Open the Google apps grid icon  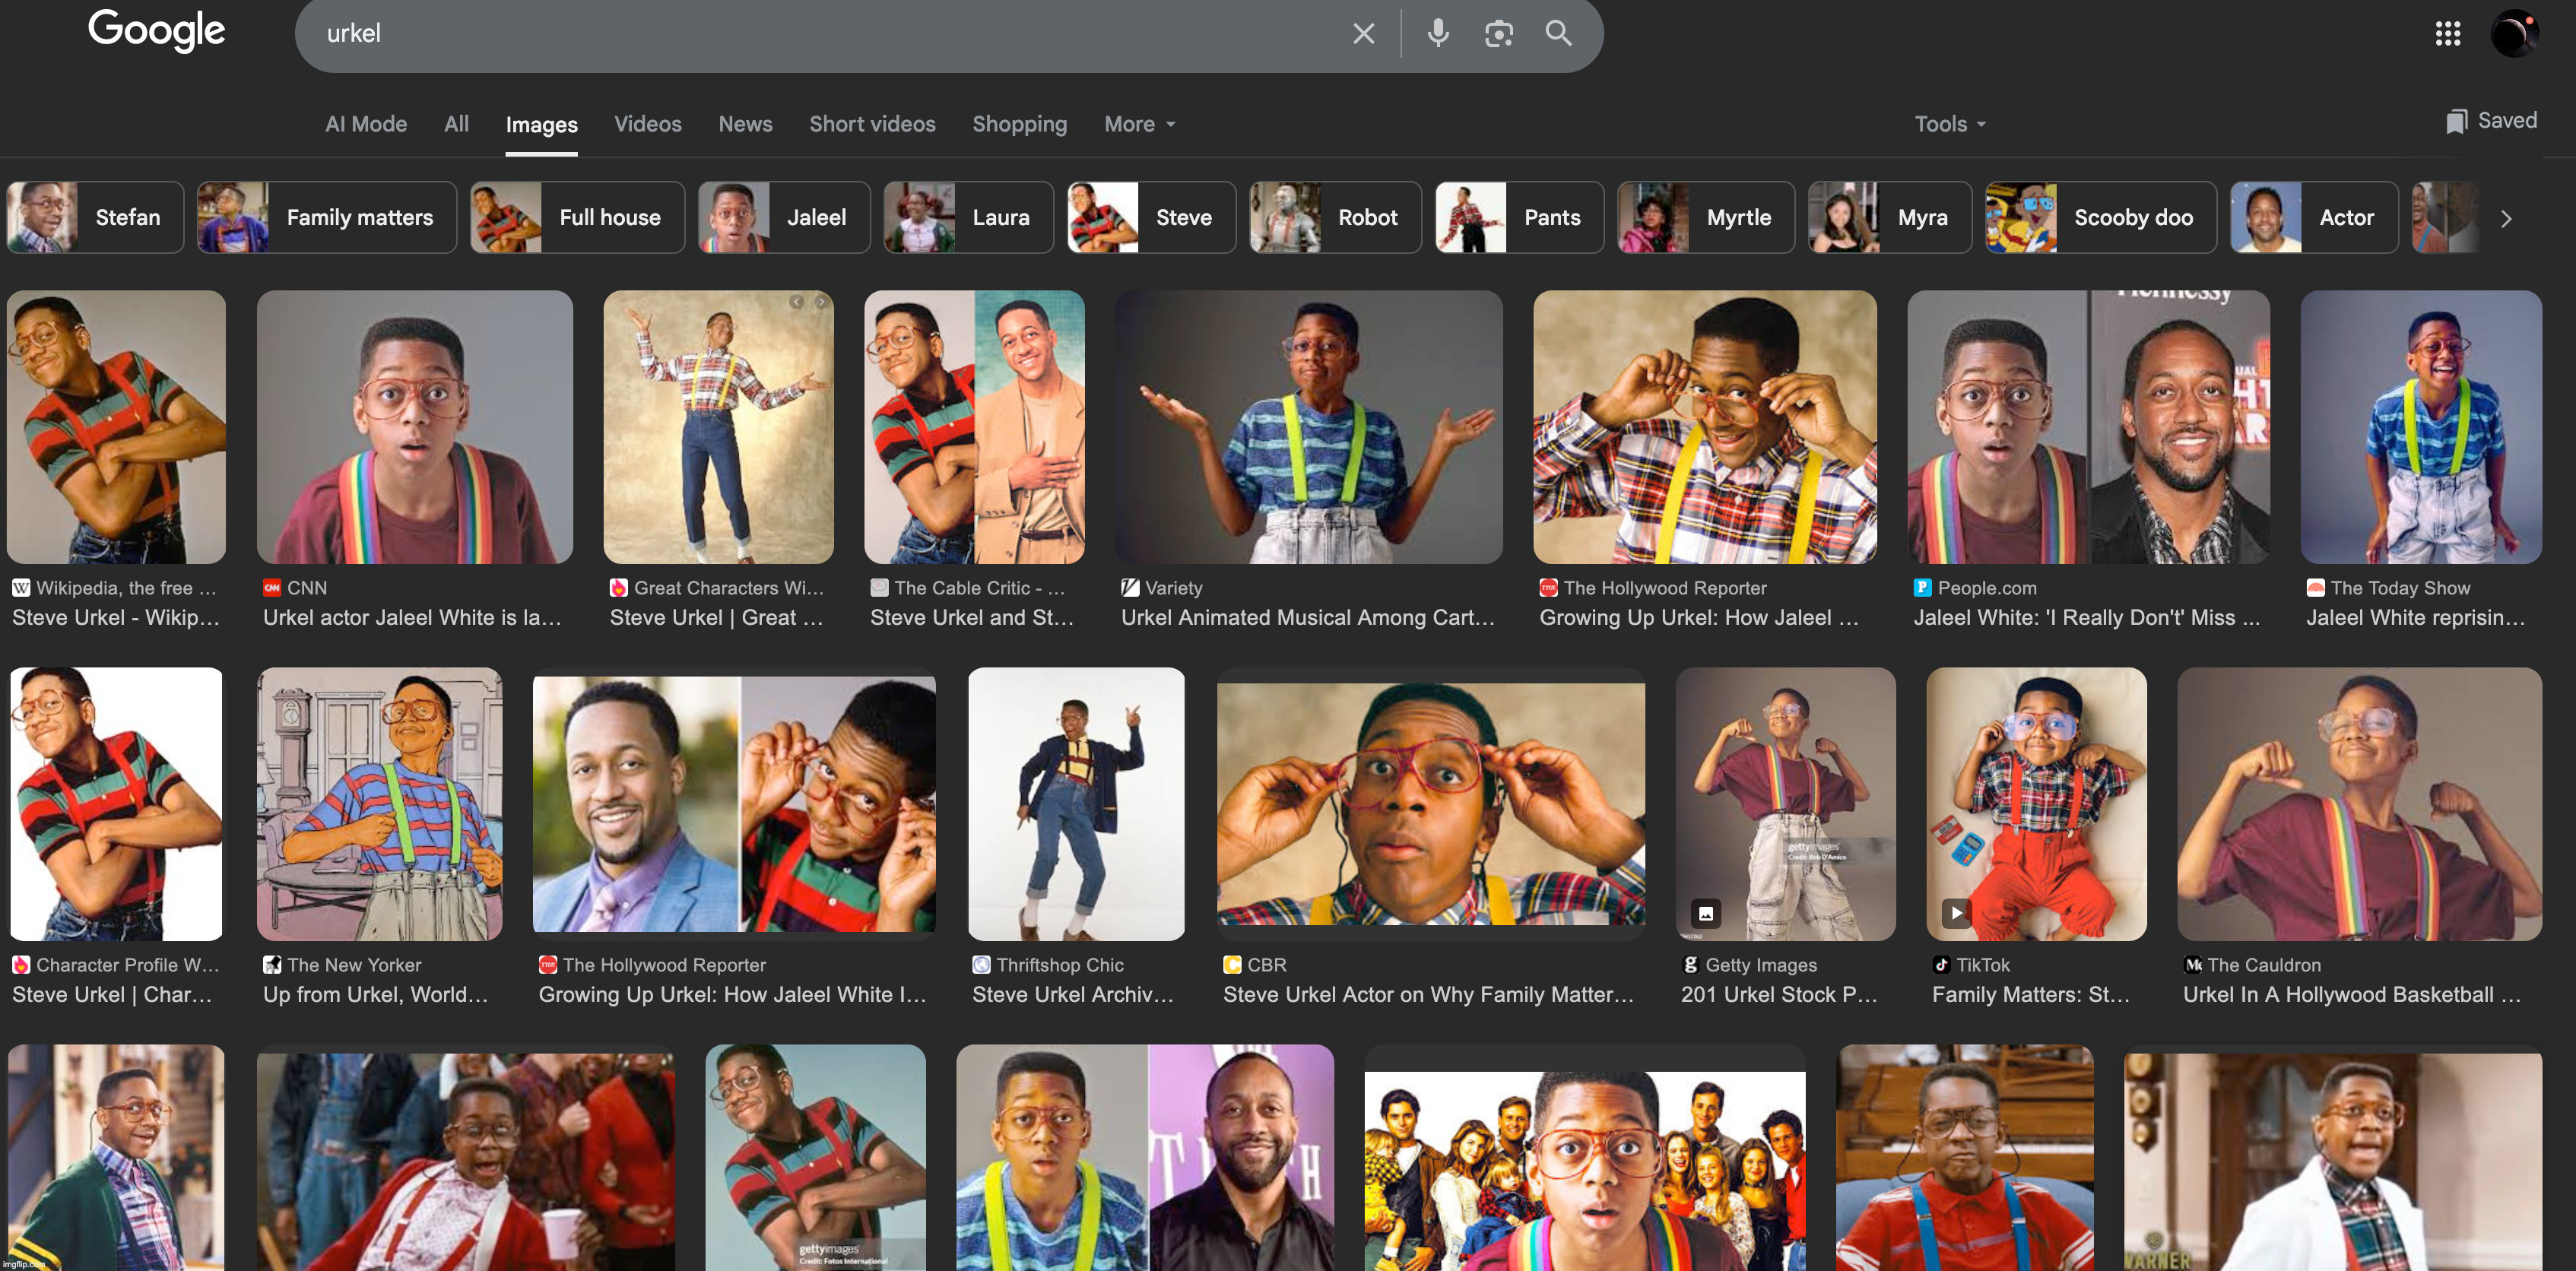pyautogui.click(x=2447, y=34)
